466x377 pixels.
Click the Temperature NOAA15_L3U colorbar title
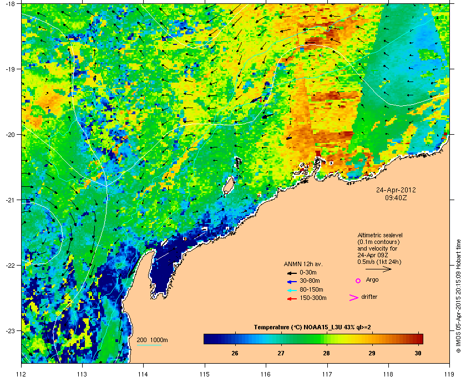click(x=312, y=328)
